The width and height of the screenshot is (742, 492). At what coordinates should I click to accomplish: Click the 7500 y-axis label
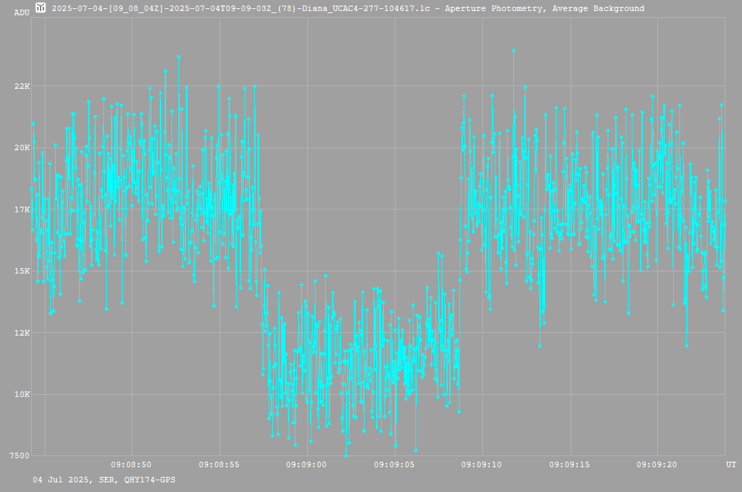[x=21, y=455]
